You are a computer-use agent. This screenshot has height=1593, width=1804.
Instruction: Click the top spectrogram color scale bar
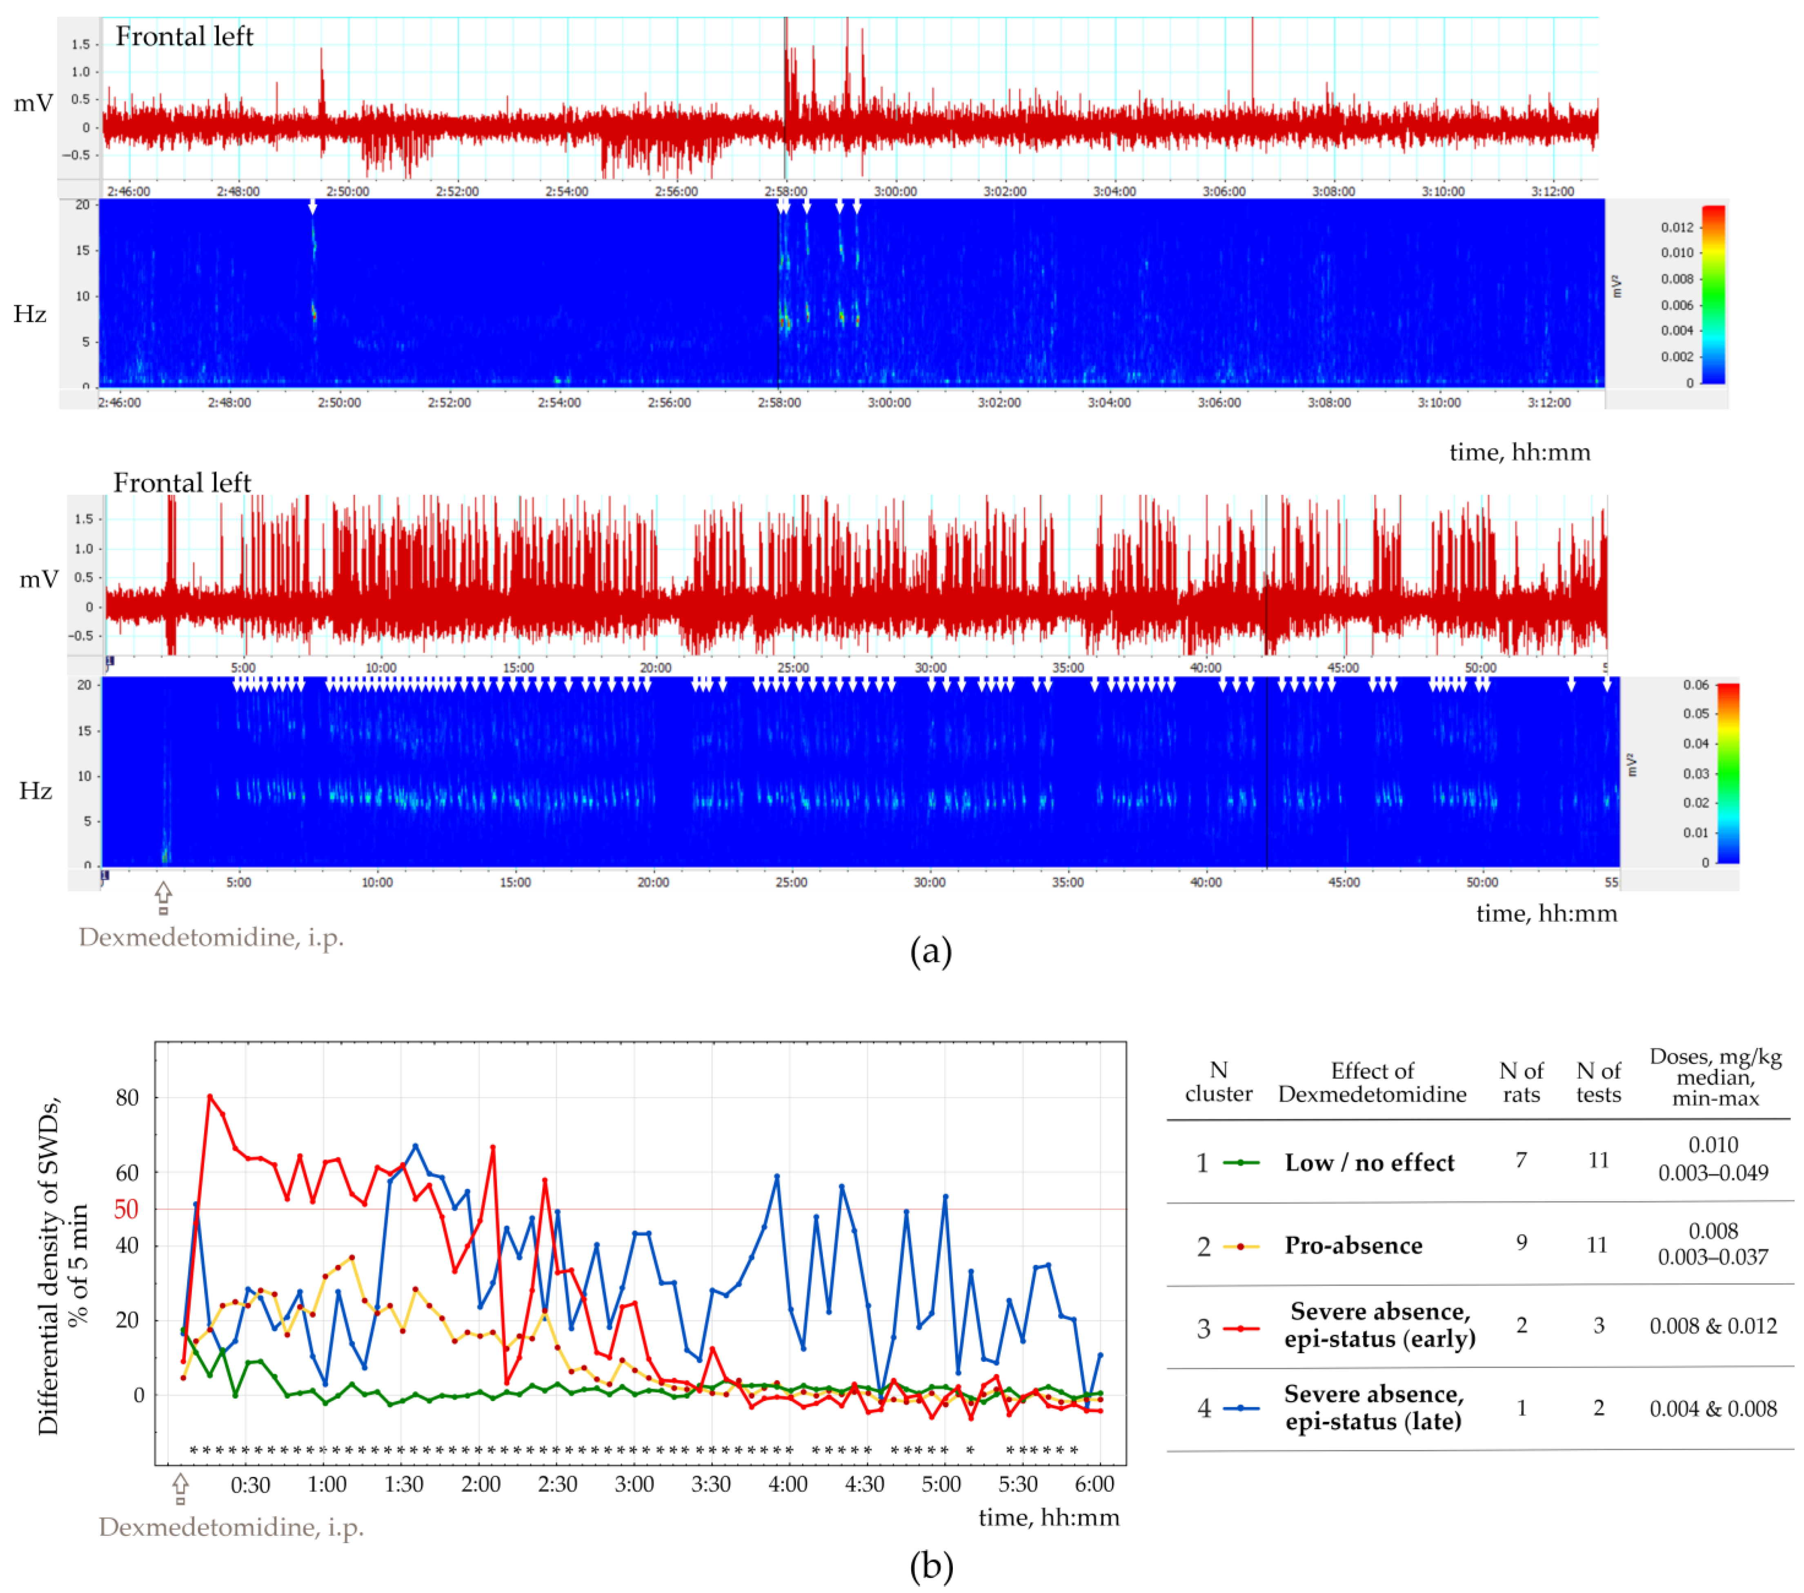[x=1713, y=295]
